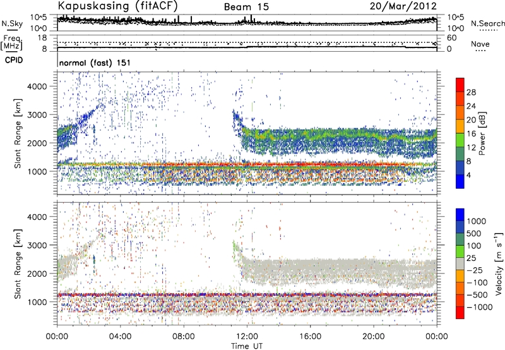Click 3000 tick label in velocity panel
Viewport: 505px width, 350px height.
37,245
